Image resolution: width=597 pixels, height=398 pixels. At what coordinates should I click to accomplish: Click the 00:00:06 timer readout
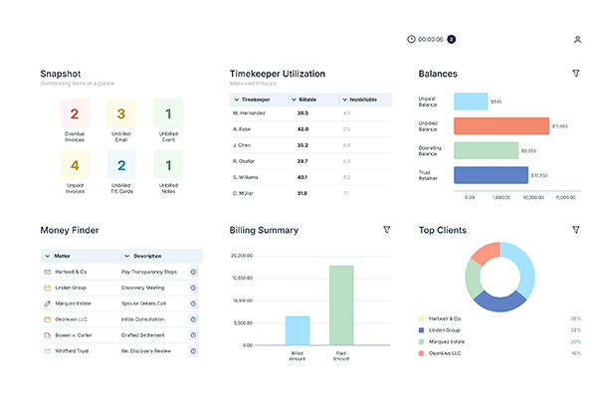pos(431,39)
